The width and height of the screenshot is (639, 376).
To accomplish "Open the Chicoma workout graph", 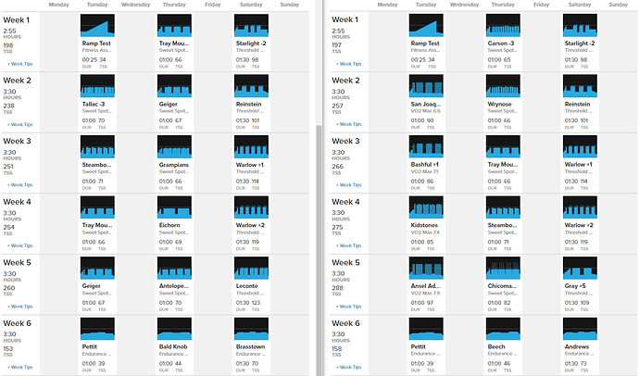I will pos(503,268).
